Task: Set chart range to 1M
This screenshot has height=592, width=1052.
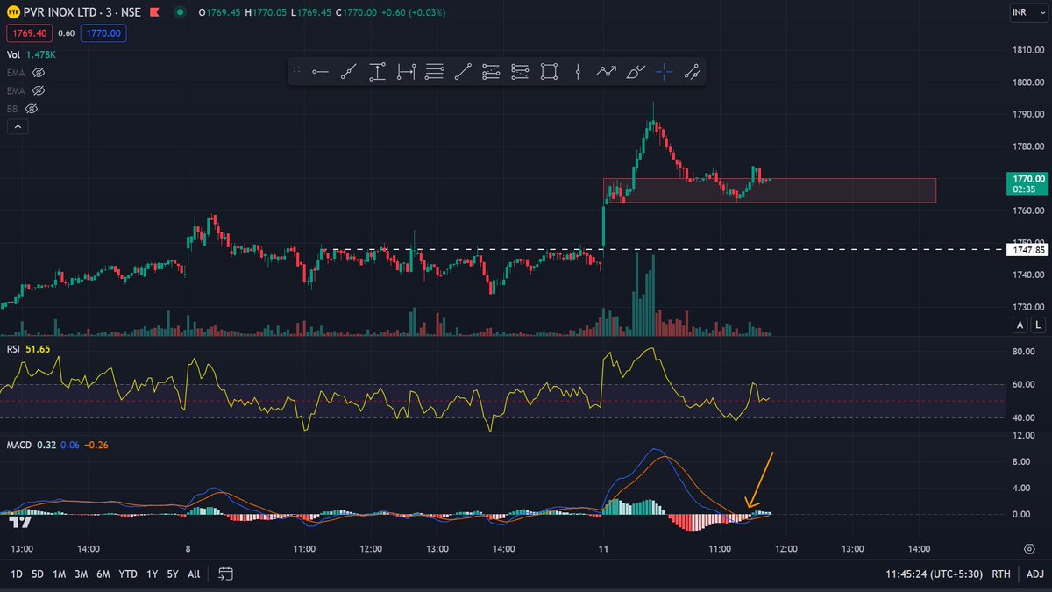Action: [x=60, y=574]
